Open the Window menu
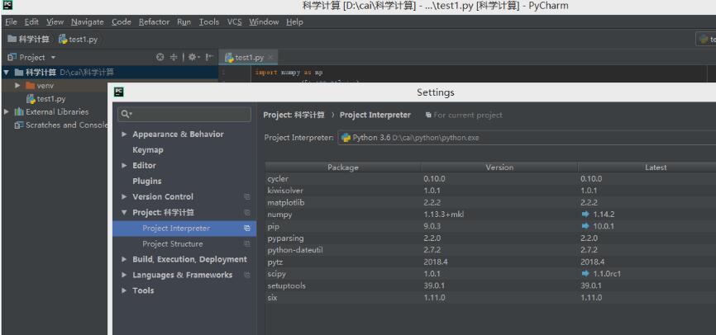This screenshot has height=335, width=716. pos(264,22)
